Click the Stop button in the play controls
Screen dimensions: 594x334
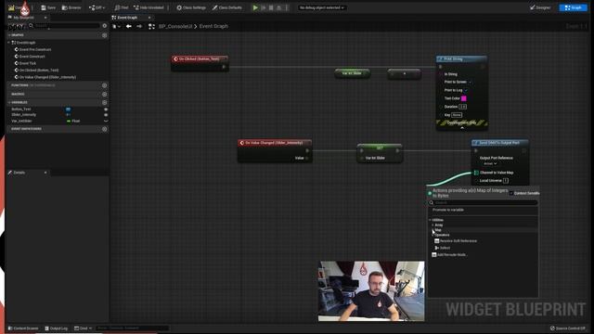271,7
